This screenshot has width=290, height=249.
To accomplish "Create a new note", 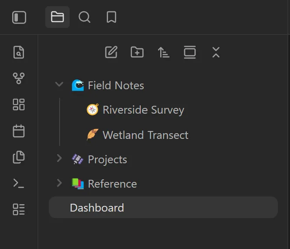I will pyautogui.click(x=111, y=52).
